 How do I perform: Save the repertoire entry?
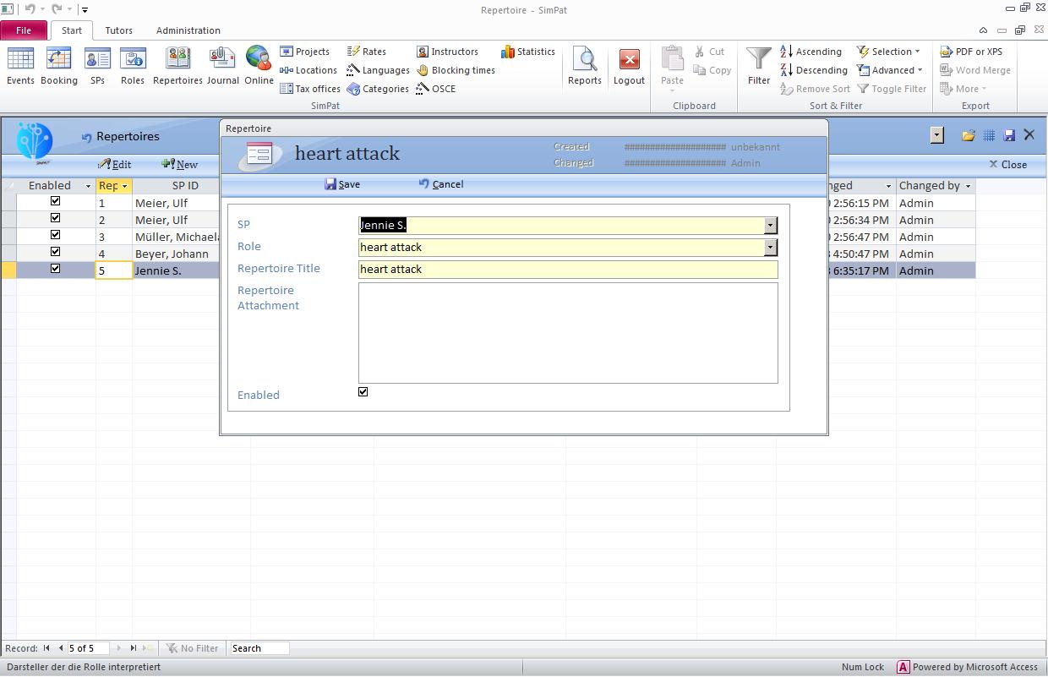(342, 184)
